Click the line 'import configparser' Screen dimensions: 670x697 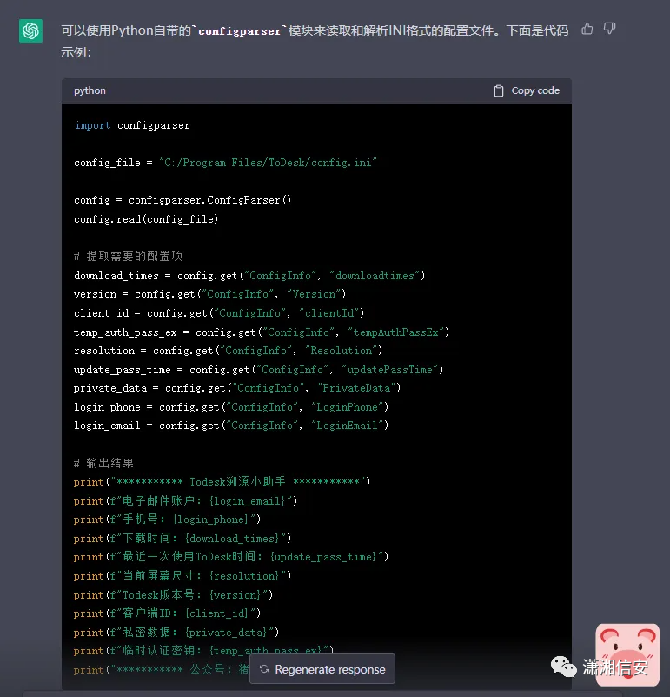click(132, 125)
